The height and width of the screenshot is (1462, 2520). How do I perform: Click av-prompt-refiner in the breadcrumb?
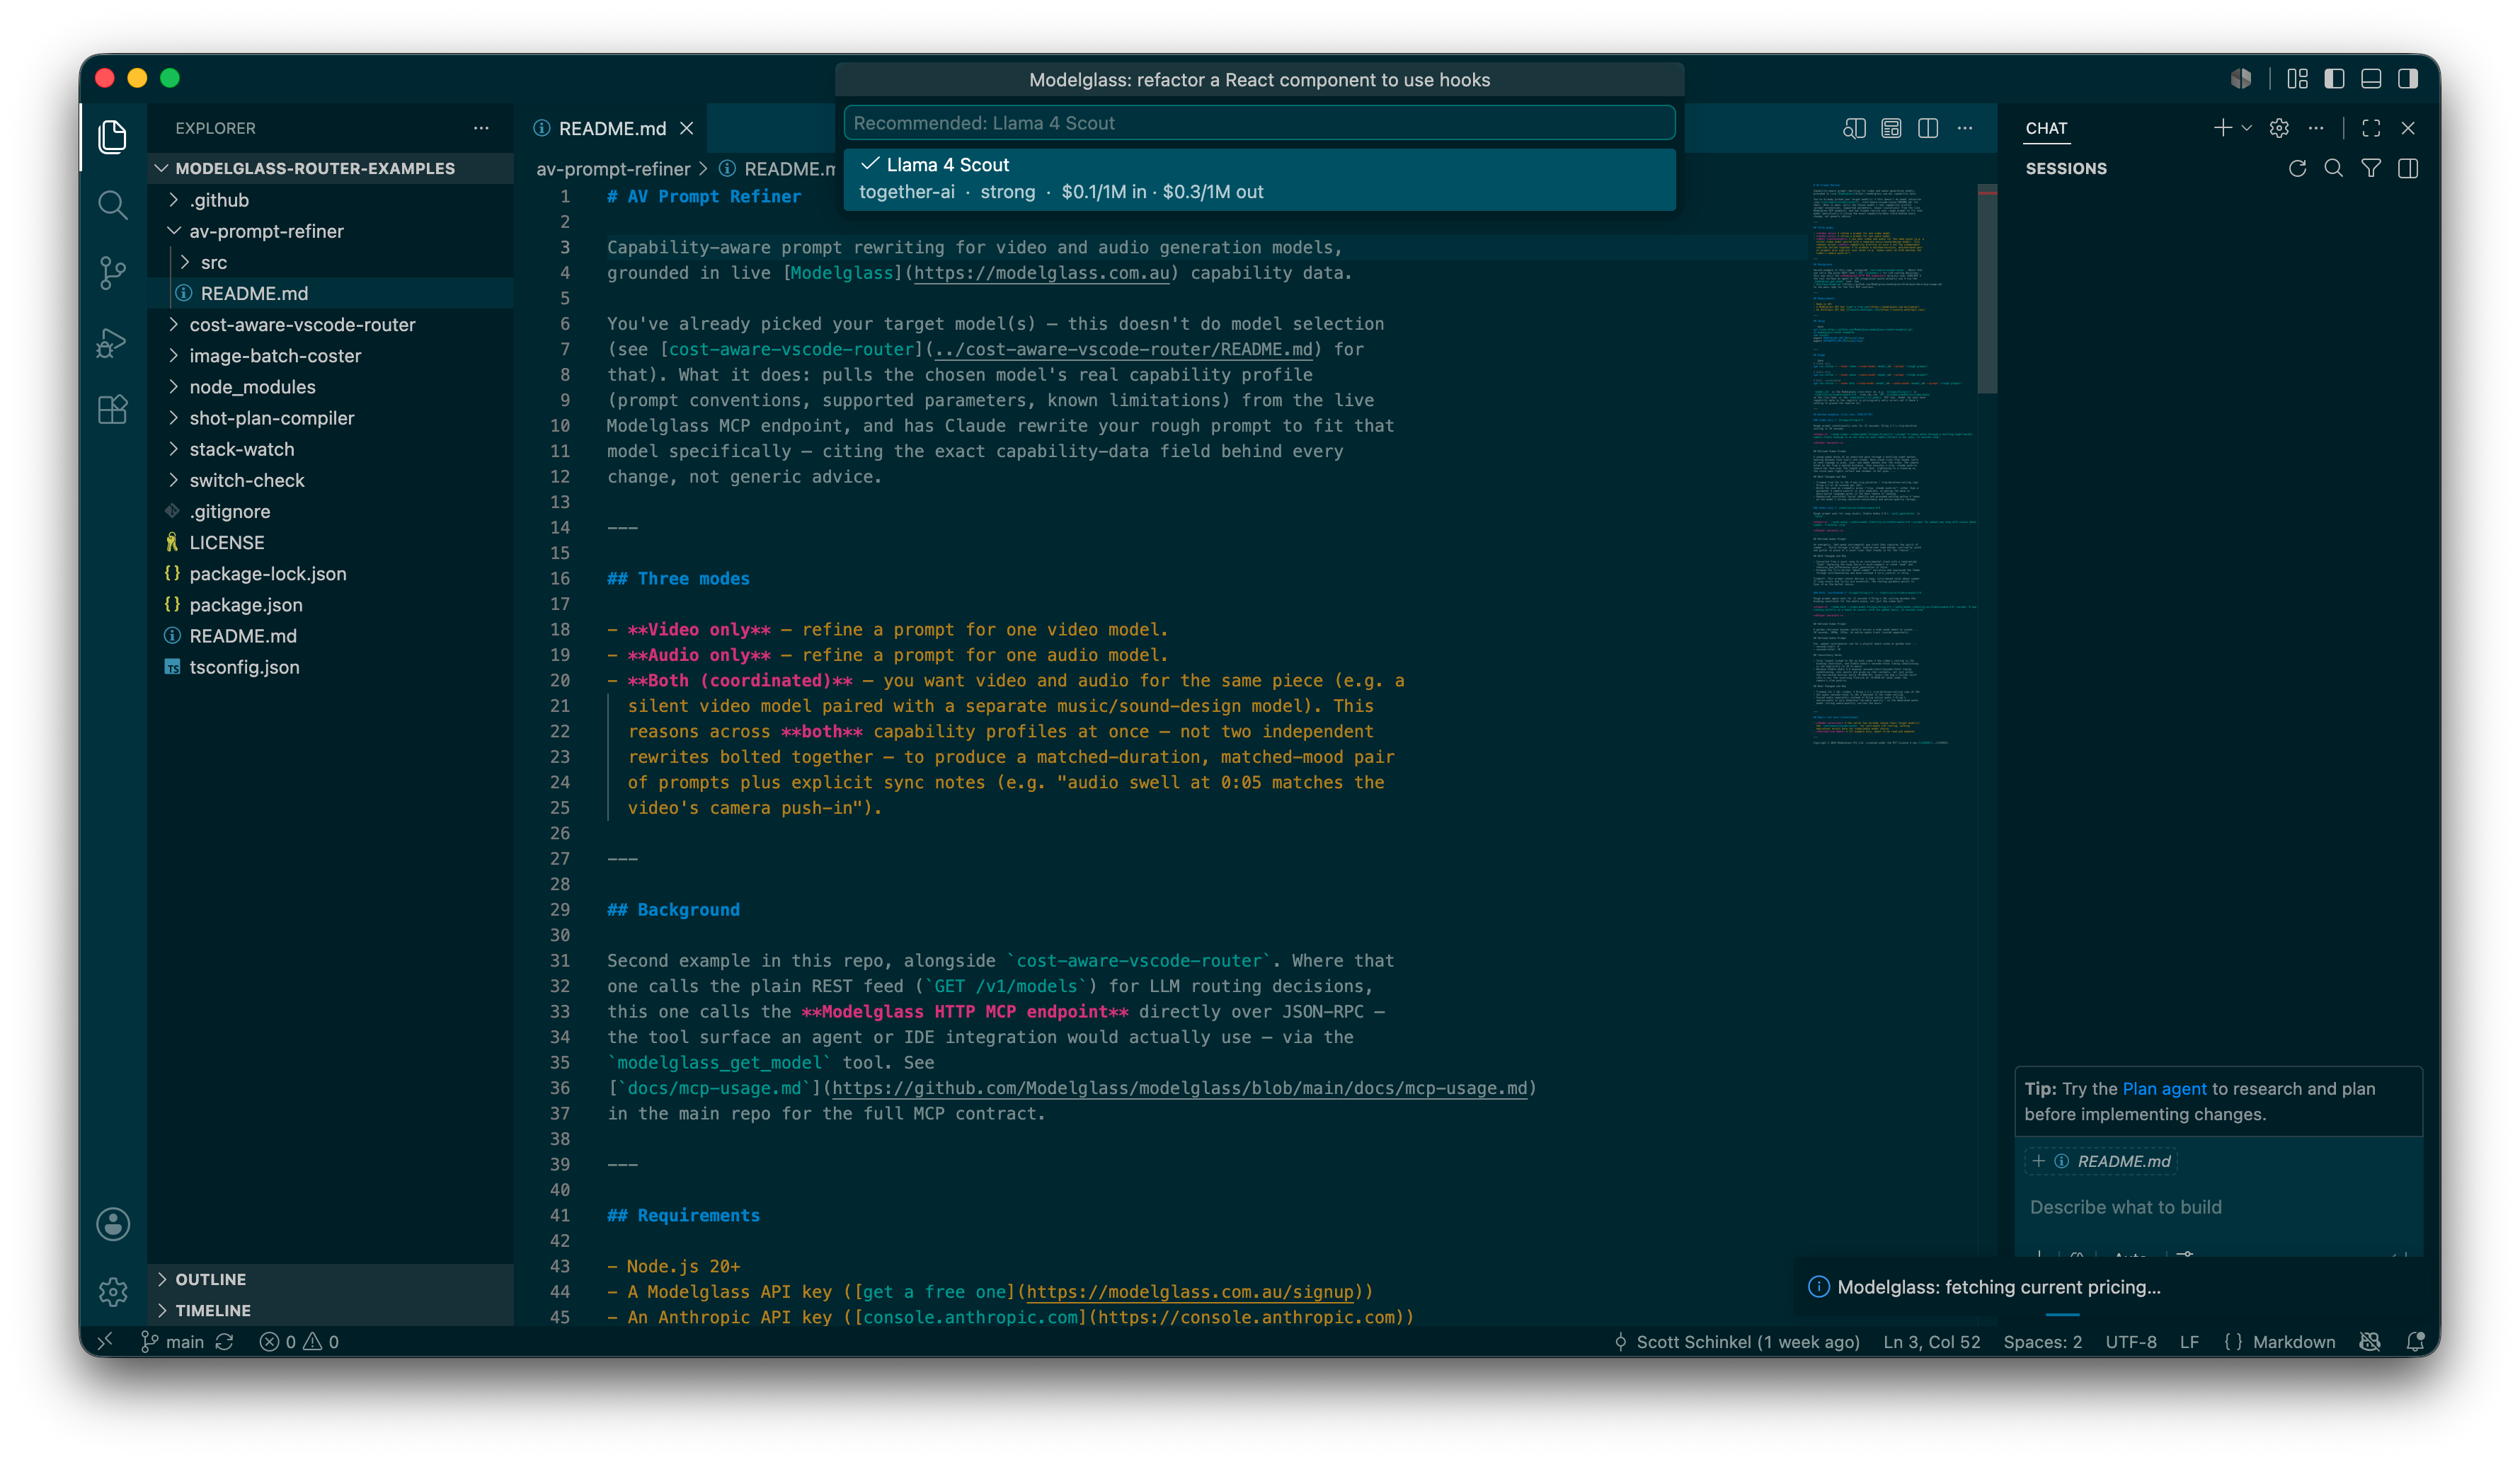coord(613,169)
